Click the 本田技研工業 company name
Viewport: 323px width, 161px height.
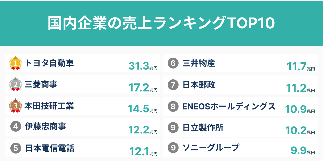49,106
